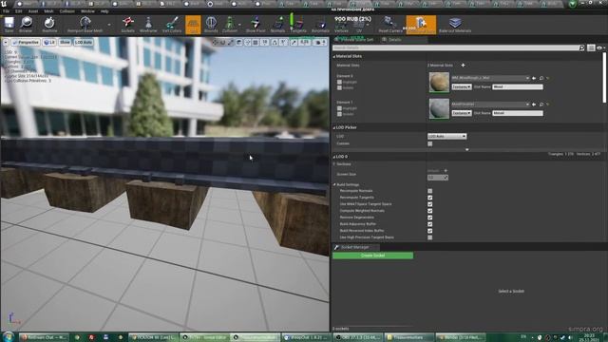Add a material slot with plus icon
This screenshot has width=608, height=342.
(x=463, y=66)
